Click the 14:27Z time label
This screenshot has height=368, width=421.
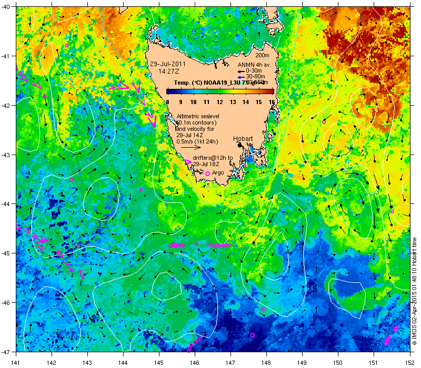(168, 71)
